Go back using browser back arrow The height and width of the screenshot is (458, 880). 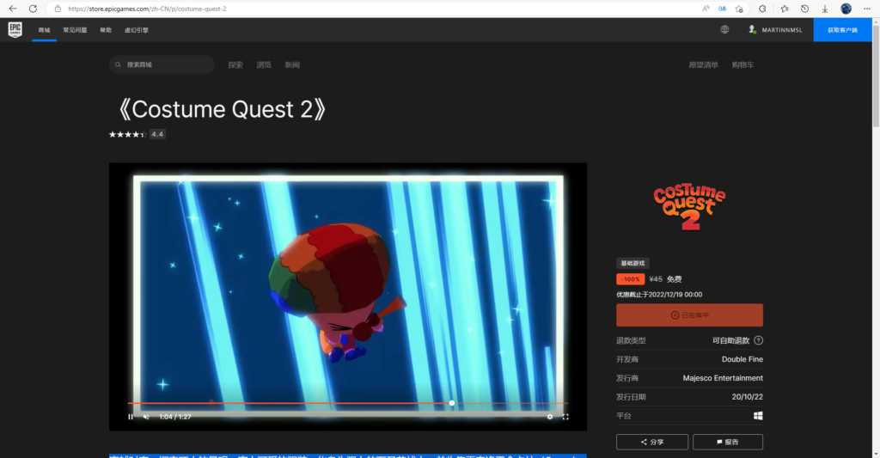coord(12,9)
